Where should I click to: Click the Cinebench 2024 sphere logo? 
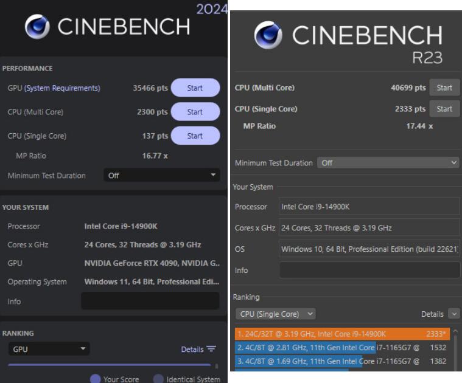pyautogui.click(x=37, y=27)
